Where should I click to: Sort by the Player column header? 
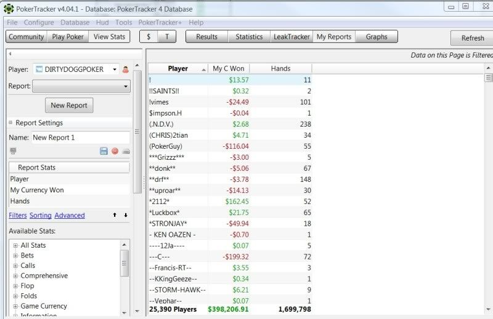[177, 68]
